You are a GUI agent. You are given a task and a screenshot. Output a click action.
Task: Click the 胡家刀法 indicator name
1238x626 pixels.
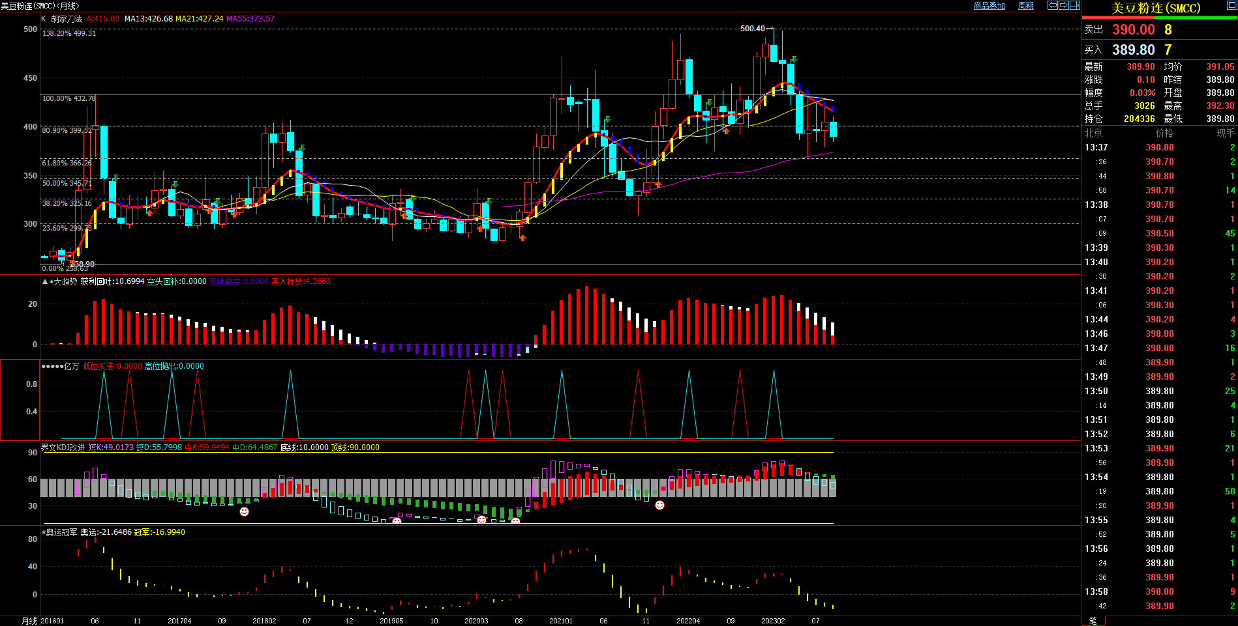(x=67, y=19)
